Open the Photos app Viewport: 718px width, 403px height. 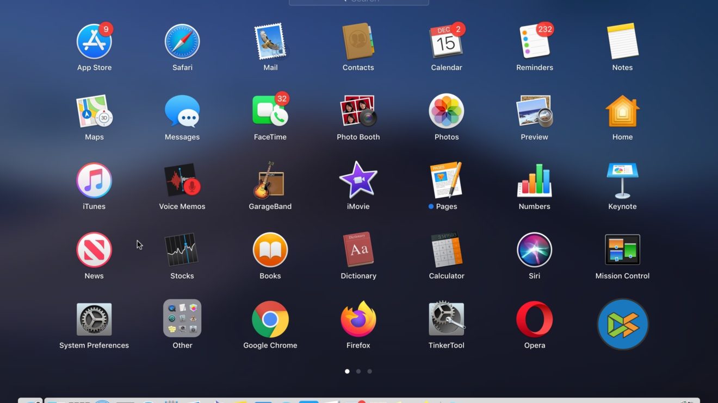point(447,111)
